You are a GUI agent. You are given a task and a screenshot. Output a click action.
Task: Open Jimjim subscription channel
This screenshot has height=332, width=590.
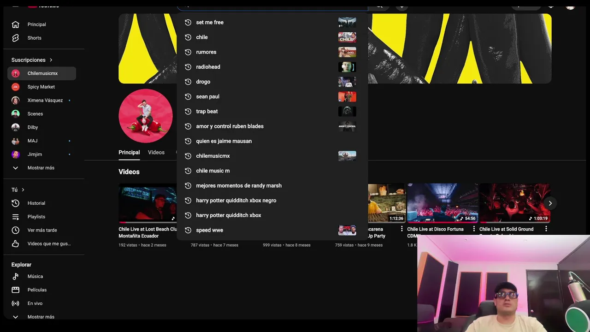[x=41, y=154]
